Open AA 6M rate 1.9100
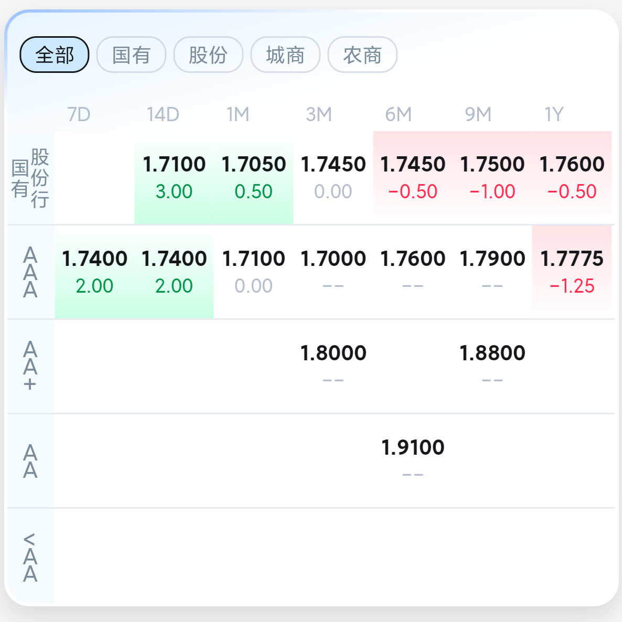This screenshot has width=622, height=622. pyautogui.click(x=413, y=460)
